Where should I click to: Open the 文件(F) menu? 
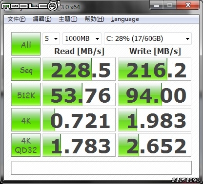[17, 19]
